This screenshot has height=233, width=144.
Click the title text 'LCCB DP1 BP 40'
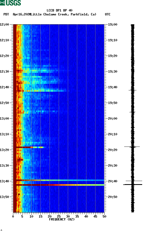59,10
